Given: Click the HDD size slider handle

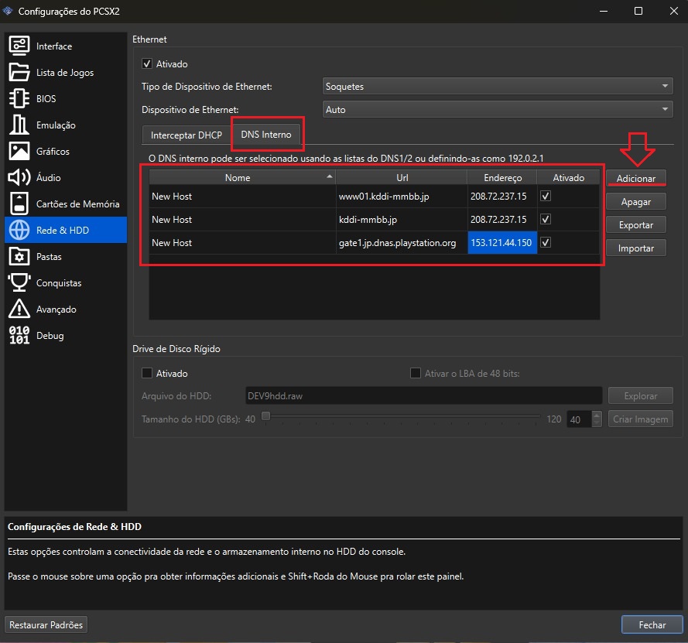Looking at the screenshot, I should click(x=265, y=416).
